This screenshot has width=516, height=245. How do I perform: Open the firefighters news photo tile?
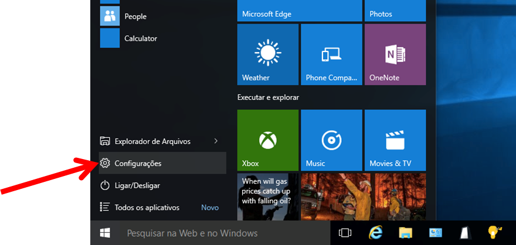click(x=364, y=197)
